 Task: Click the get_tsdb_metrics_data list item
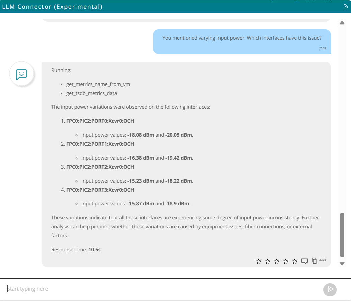[x=91, y=93]
